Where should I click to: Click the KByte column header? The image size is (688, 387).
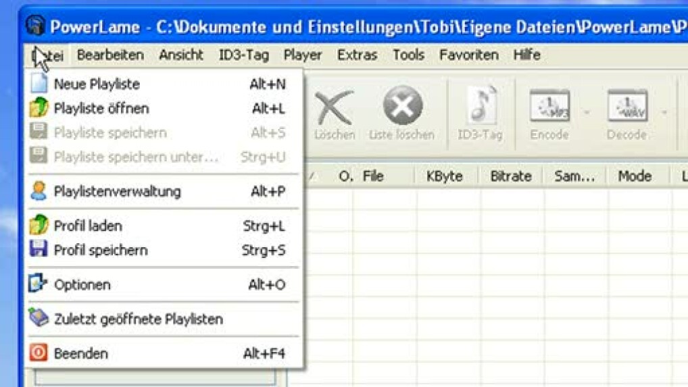click(x=444, y=176)
